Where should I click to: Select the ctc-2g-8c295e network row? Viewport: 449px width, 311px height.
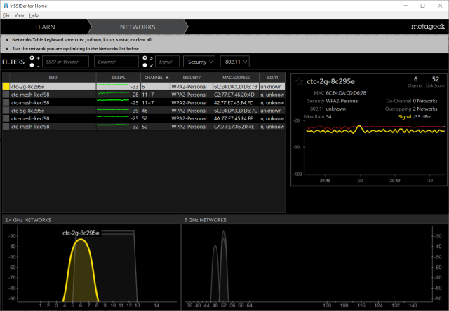144,87
